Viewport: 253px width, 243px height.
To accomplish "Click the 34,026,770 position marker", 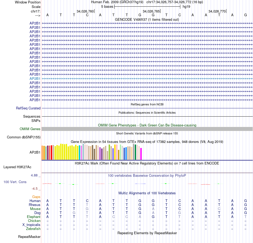I will point(217,11).
